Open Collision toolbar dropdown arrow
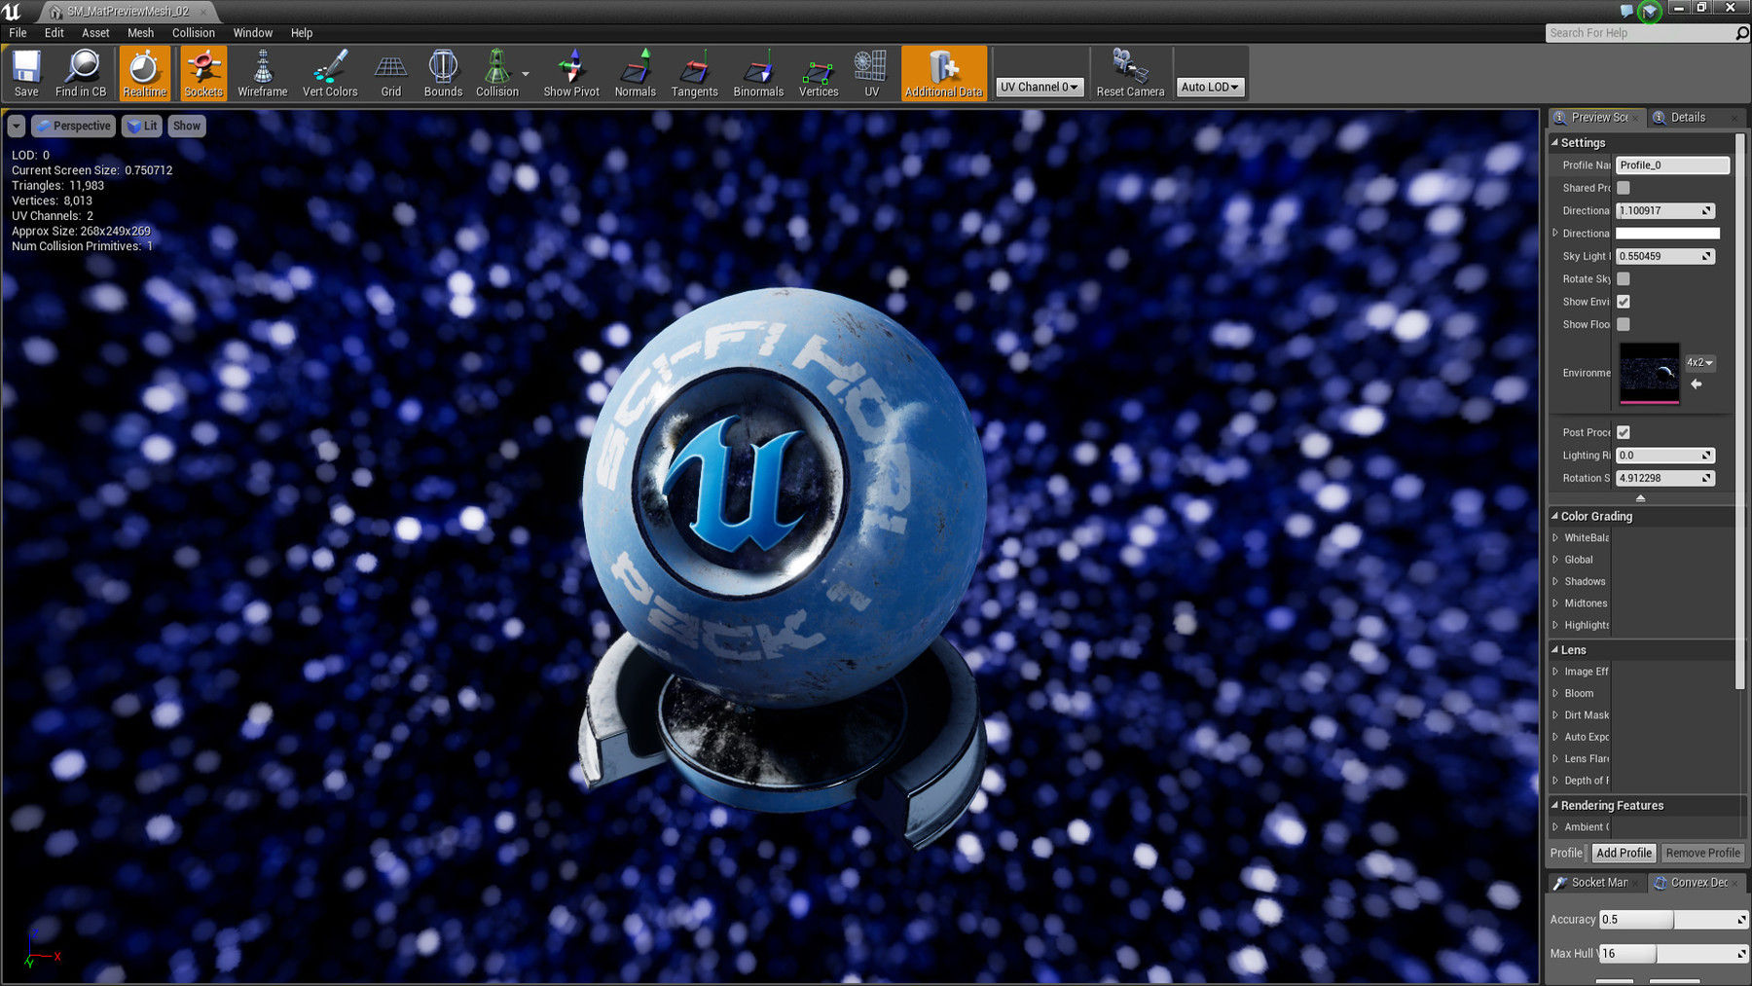 pyautogui.click(x=526, y=74)
